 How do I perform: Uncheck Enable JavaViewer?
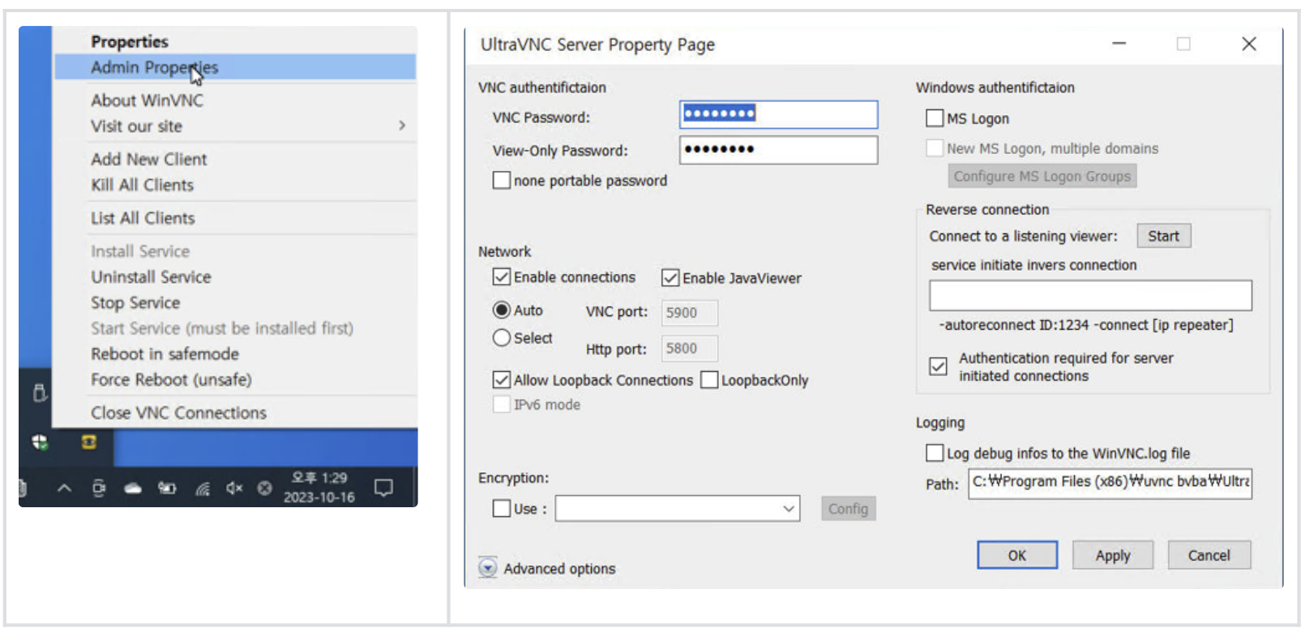(x=670, y=278)
